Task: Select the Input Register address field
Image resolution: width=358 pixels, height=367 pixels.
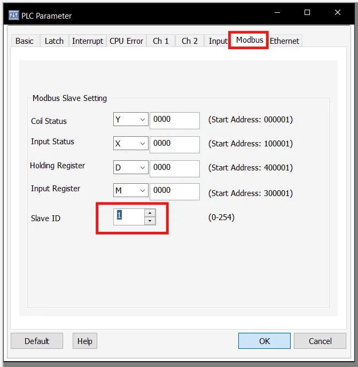Action: [x=175, y=192]
